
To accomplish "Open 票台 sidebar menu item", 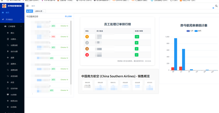I will [12, 33].
